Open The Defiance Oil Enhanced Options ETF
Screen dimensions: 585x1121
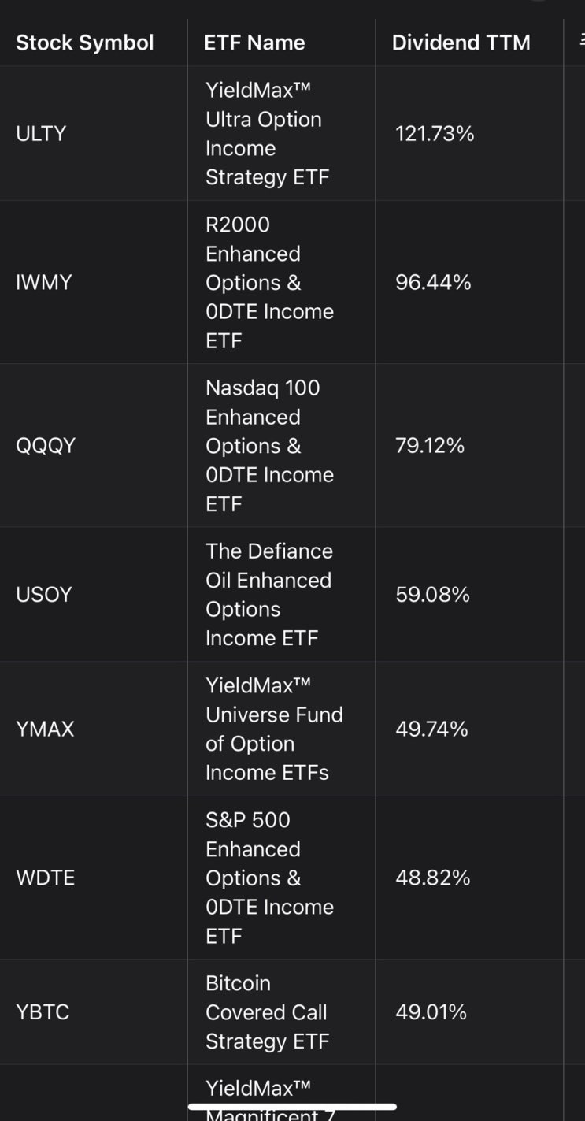[x=268, y=595]
